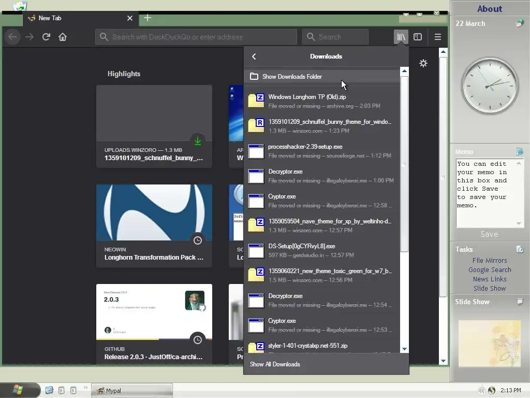Toggle the sidebar view button
This screenshot has width=530, height=398.
pyautogui.click(x=418, y=37)
